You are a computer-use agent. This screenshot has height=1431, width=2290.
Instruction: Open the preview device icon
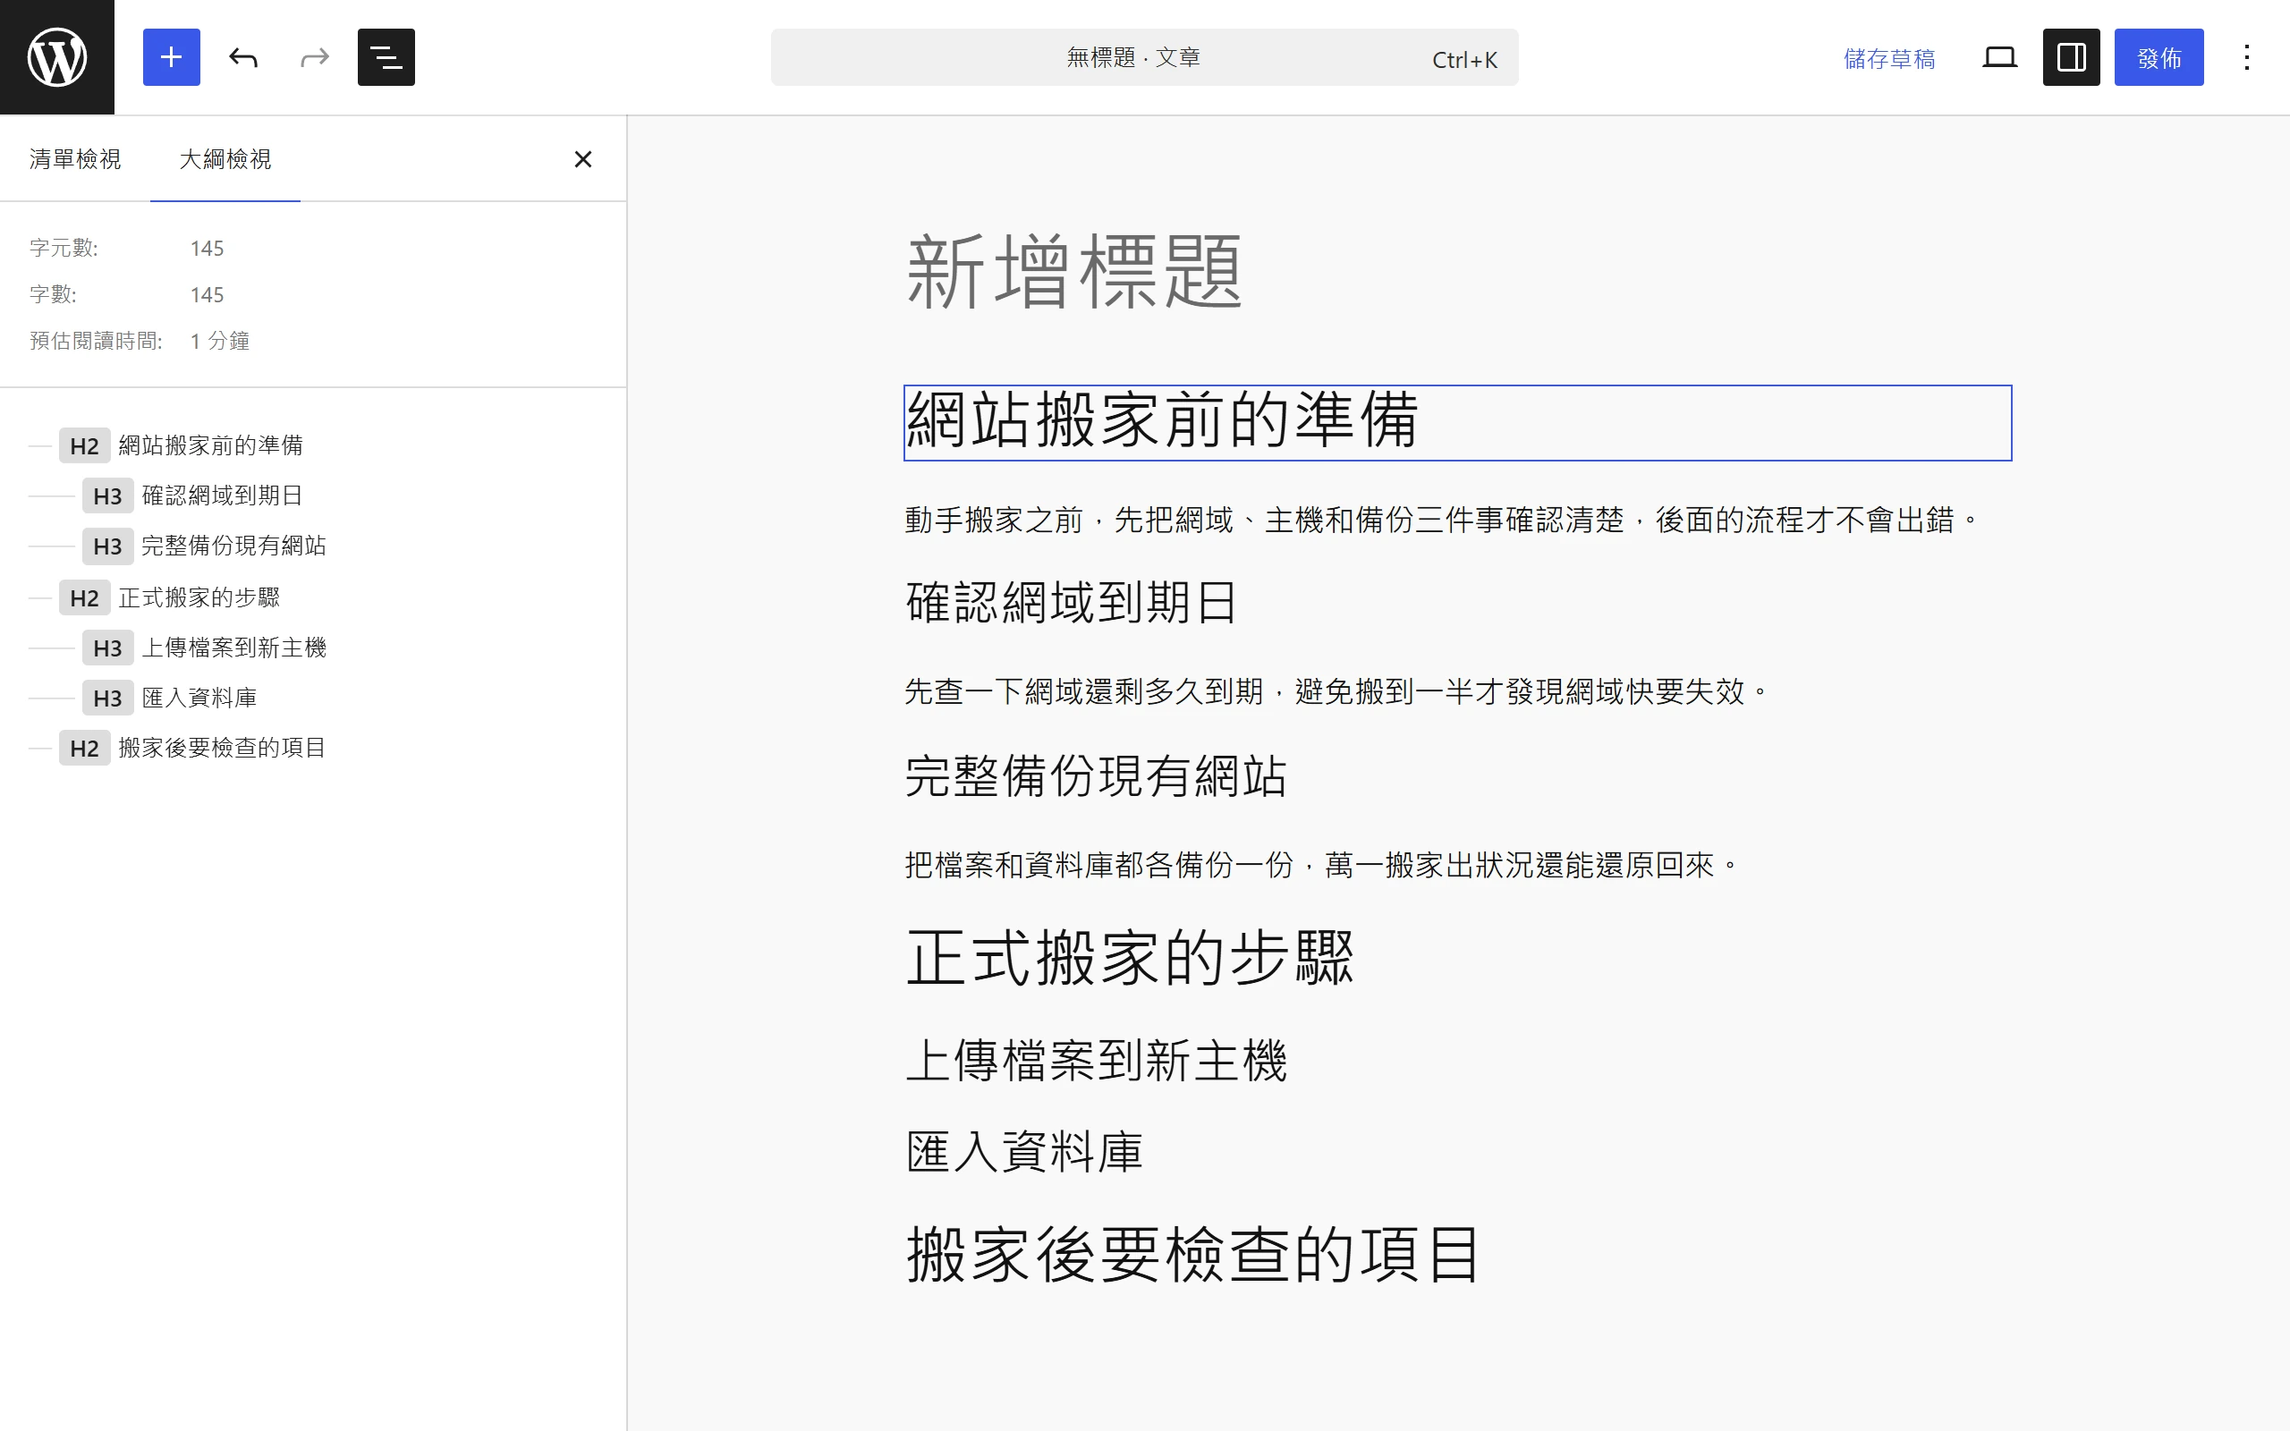pyautogui.click(x=1999, y=56)
